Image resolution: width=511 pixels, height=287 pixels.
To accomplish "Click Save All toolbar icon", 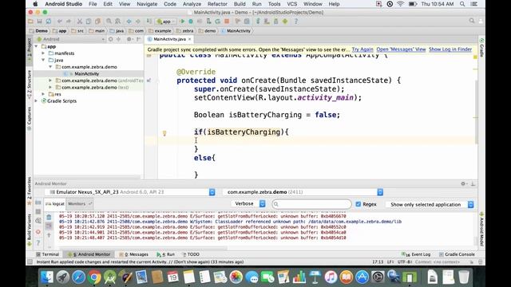I will coord(39,22).
